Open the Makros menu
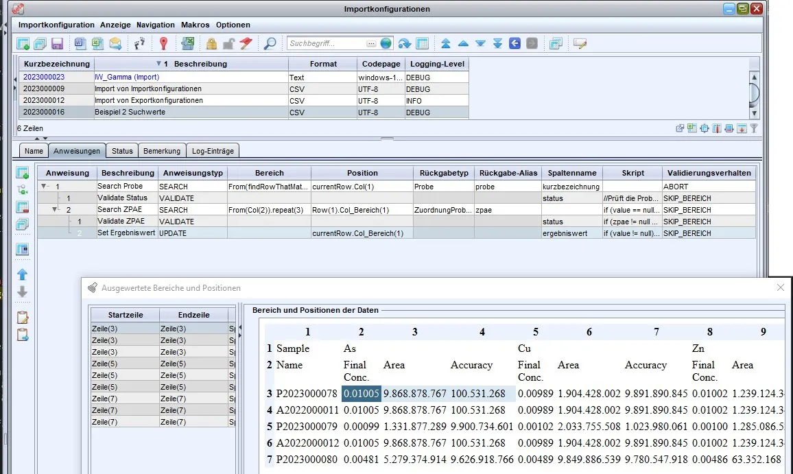This screenshot has width=793, height=474. tap(196, 25)
